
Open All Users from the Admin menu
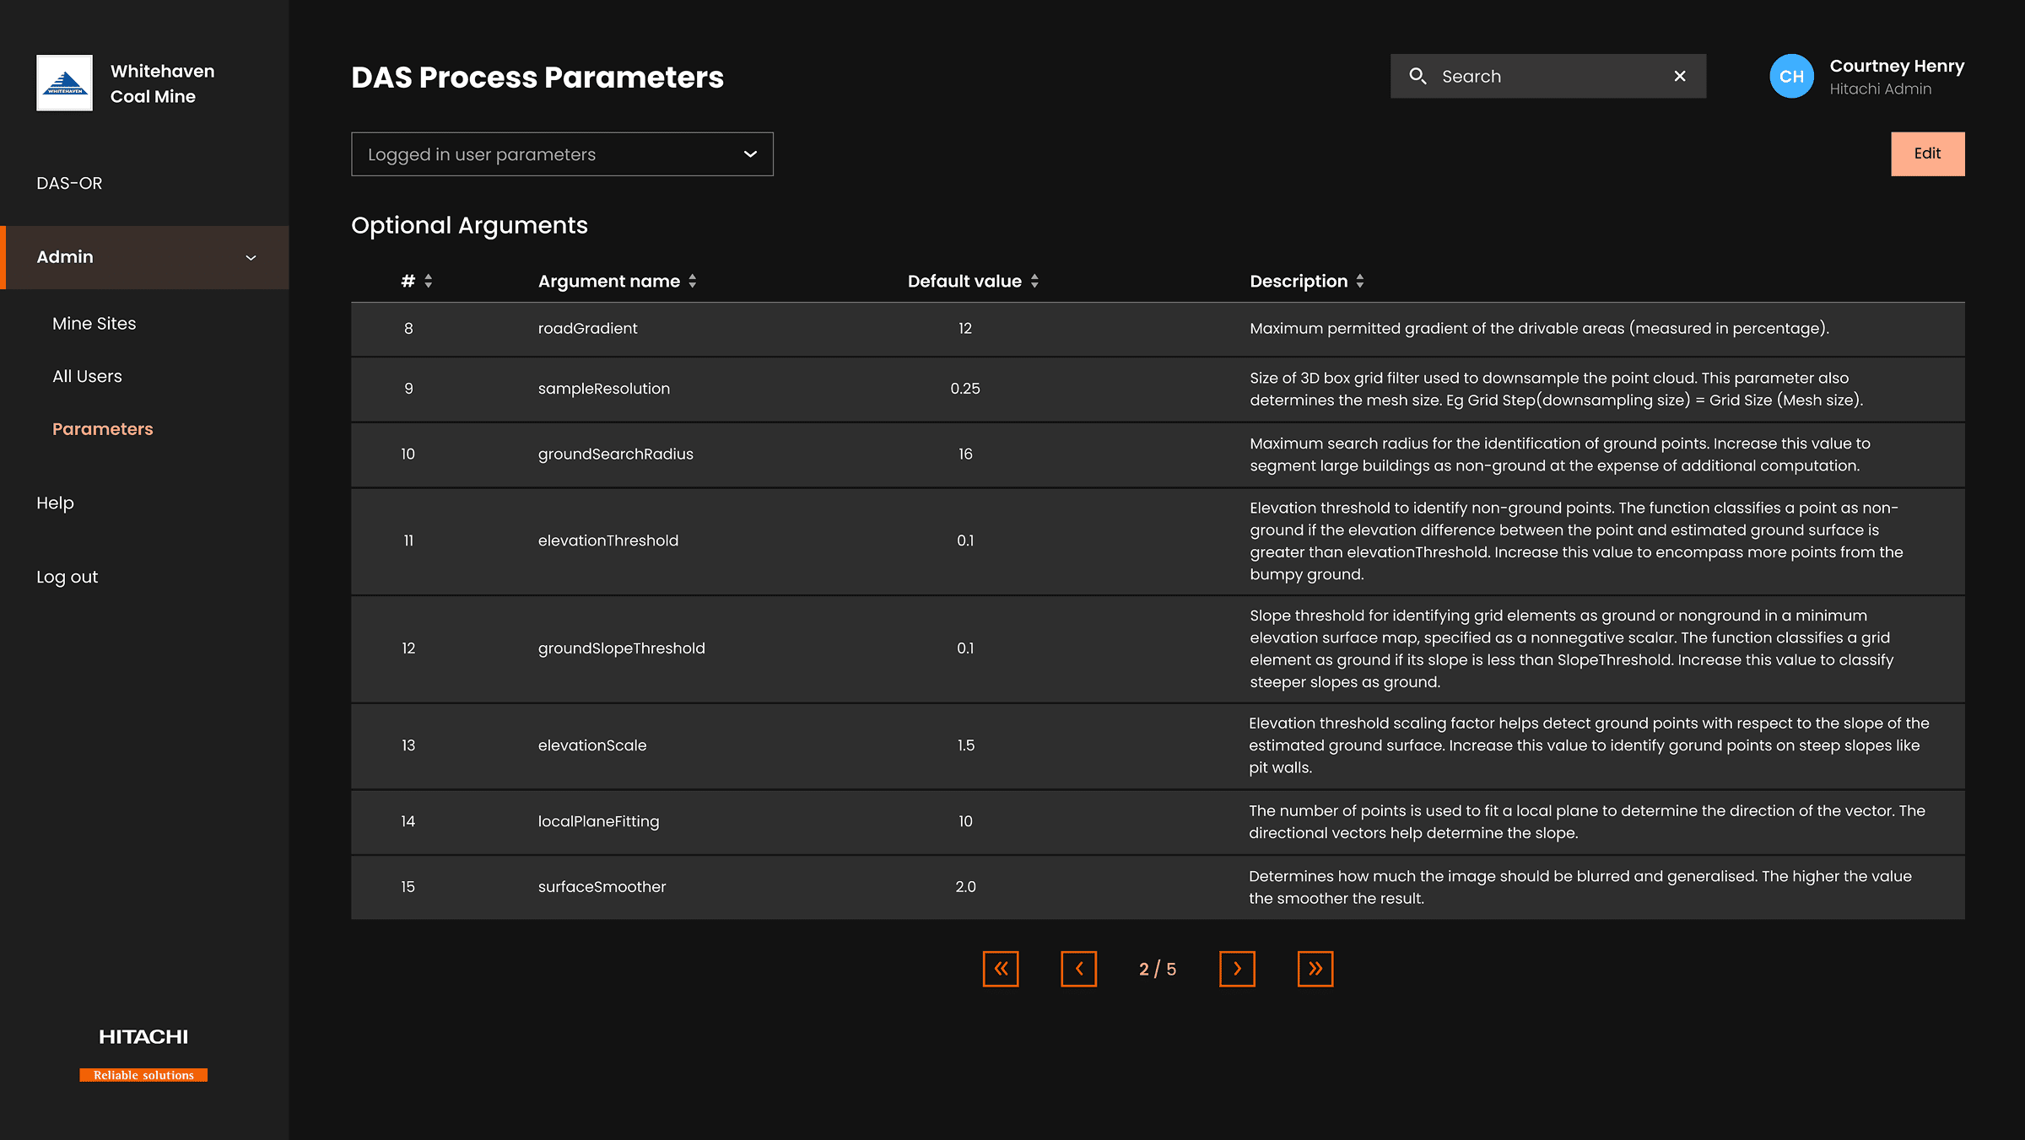point(88,375)
